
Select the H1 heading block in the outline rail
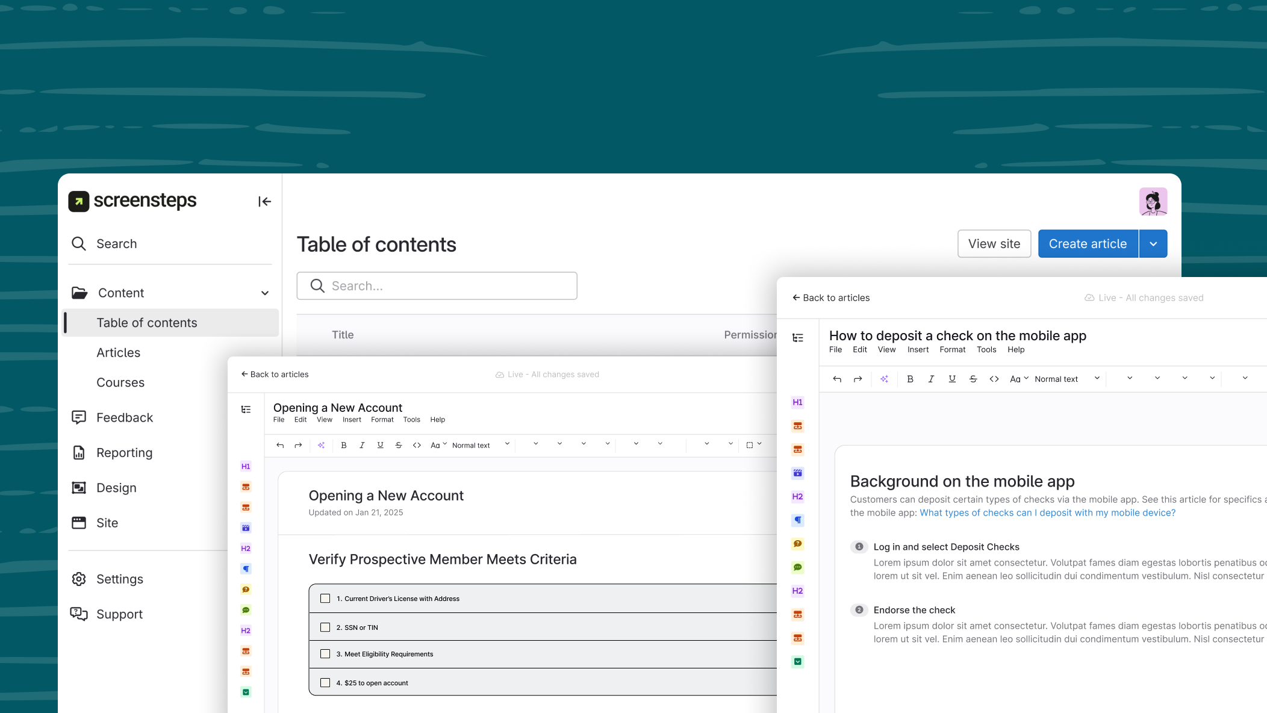tap(798, 402)
